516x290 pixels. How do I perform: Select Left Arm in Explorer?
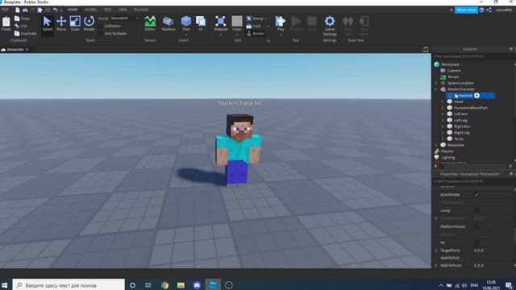(x=460, y=114)
